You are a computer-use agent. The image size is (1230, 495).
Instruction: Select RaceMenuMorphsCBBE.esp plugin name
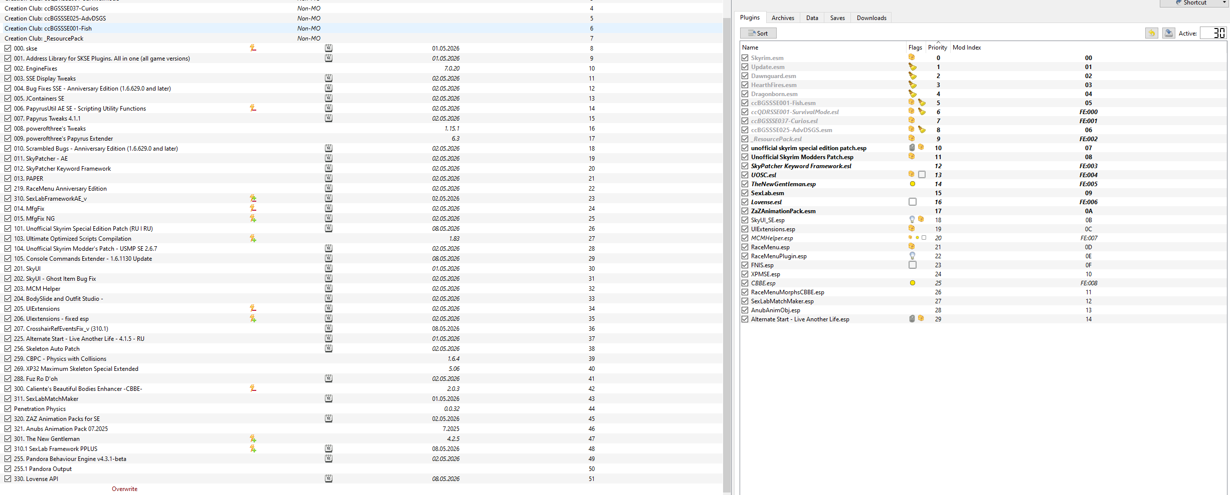tap(787, 292)
